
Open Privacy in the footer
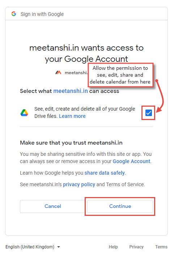click(136, 247)
